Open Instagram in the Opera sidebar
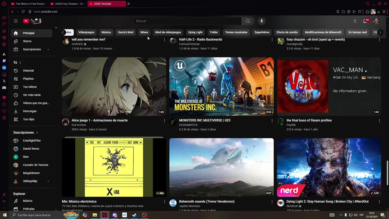389x219 pixels. tap(4, 74)
